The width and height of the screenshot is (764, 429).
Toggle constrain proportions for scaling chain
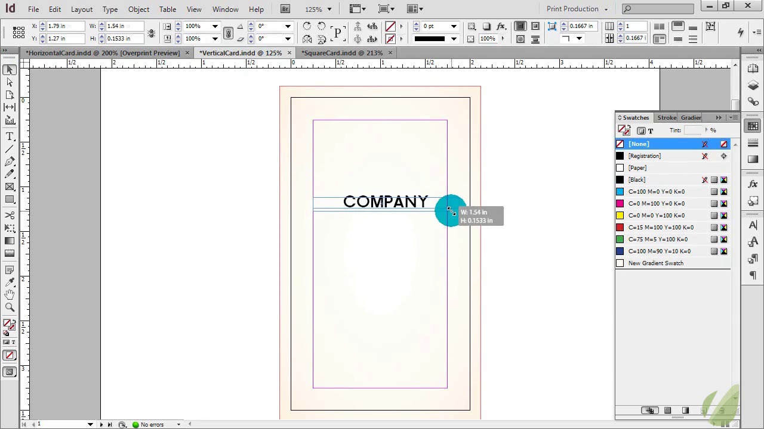click(227, 33)
